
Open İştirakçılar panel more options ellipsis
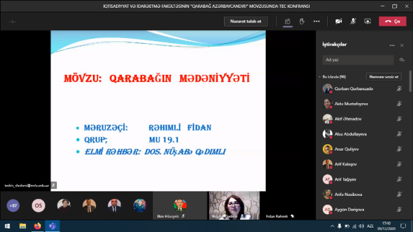[392, 46]
